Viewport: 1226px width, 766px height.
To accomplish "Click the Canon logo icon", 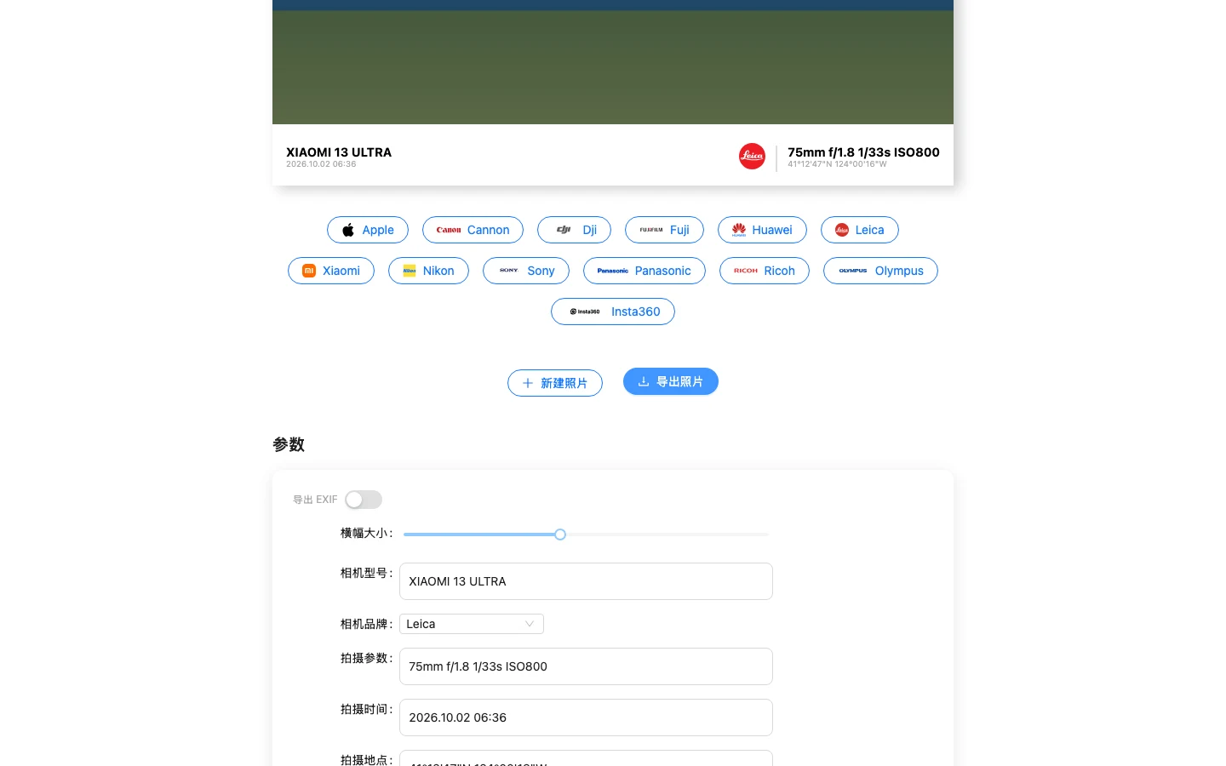I will [449, 230].
